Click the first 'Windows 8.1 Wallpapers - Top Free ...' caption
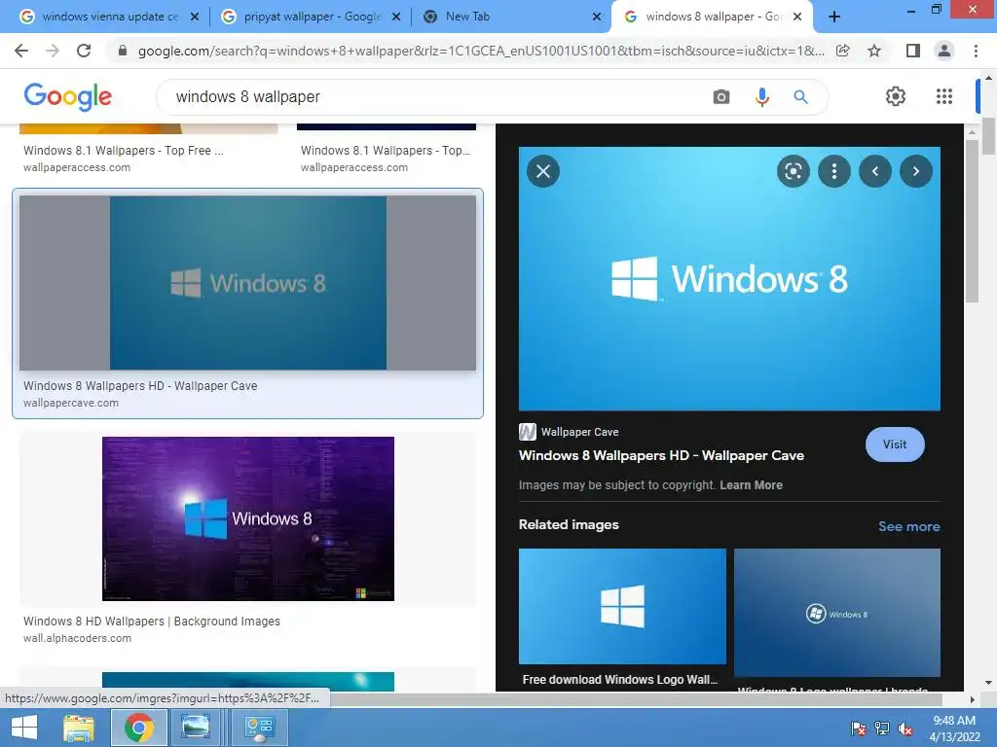 pyautogui.click(x=124, y=151)
